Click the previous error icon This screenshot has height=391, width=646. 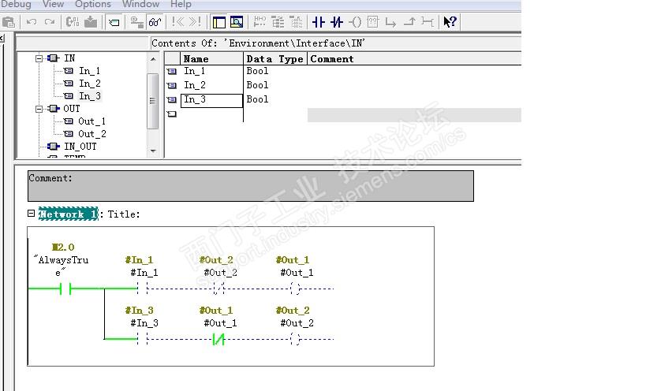pos(178,21)
